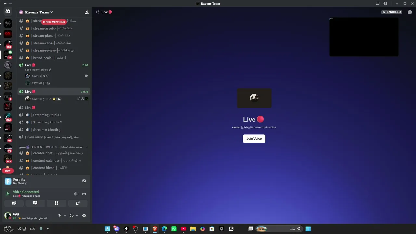Open the content-calendar channel
The height and width of the screenshot is (234, 416).
click(x=53, y=161)
